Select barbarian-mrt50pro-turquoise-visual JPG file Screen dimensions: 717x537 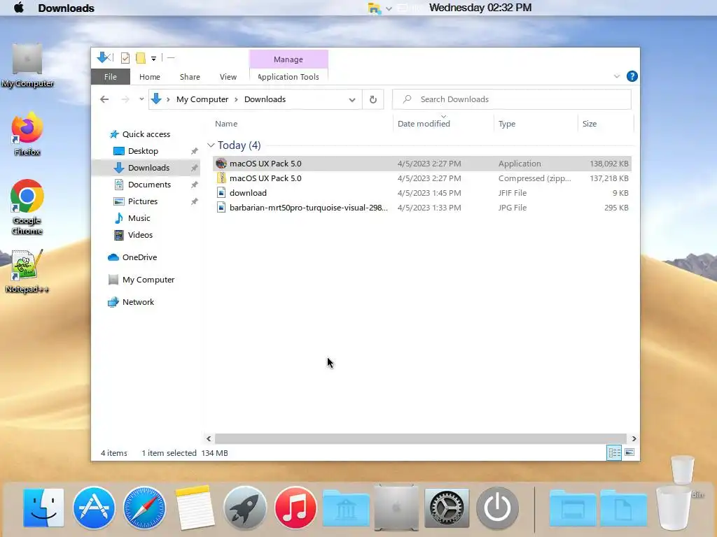pyautogui.click(x=422, y=207)
